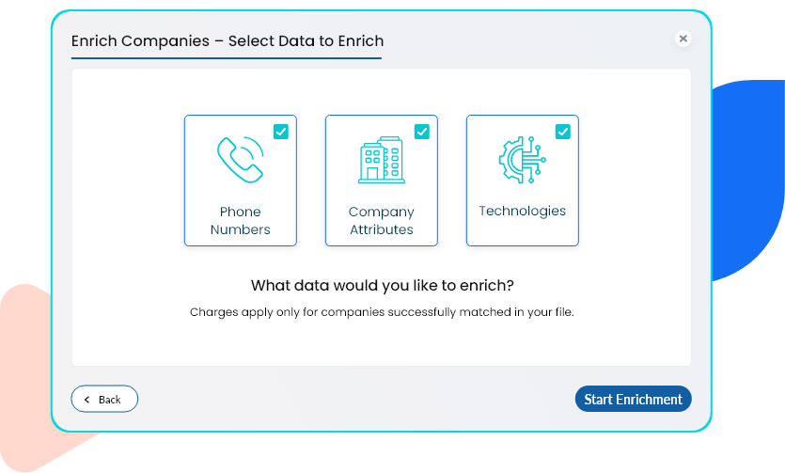
Task: Uncheck the Phone Numbers checkbox
Action: (x=281, y=132)
